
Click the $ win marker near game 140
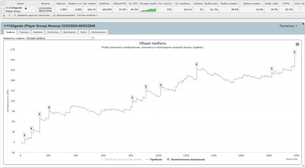[x=40, y=114]
